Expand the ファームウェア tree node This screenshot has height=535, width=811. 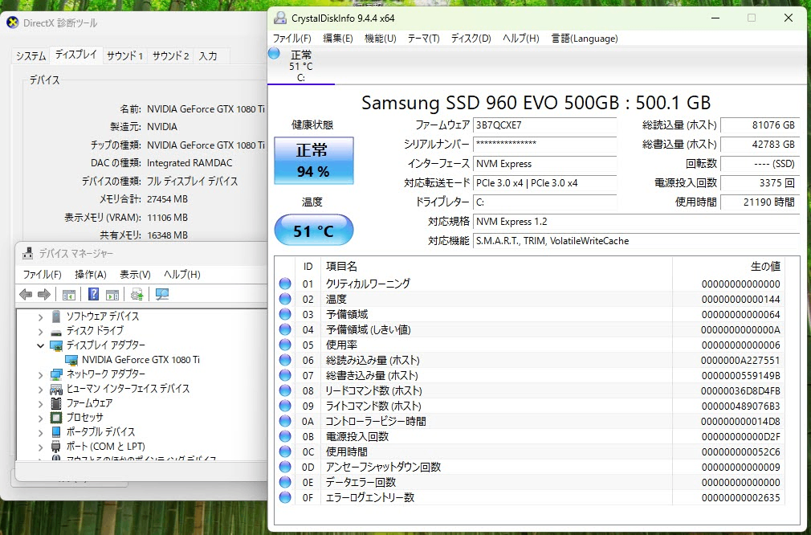point(40,403)
